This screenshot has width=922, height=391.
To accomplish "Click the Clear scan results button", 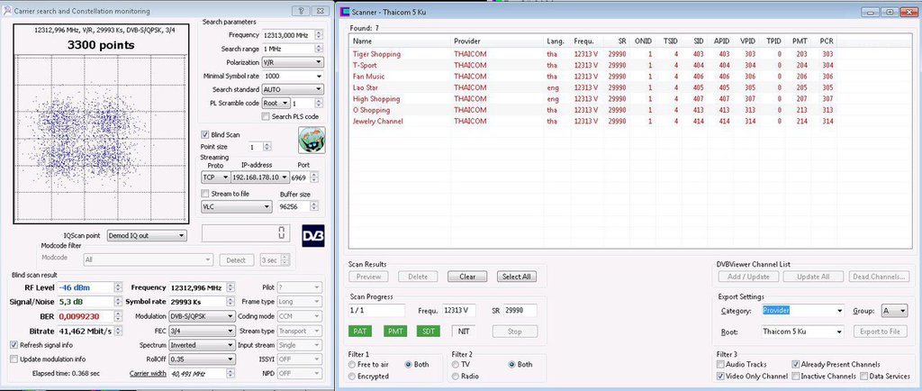I will (x=467, y=277).
